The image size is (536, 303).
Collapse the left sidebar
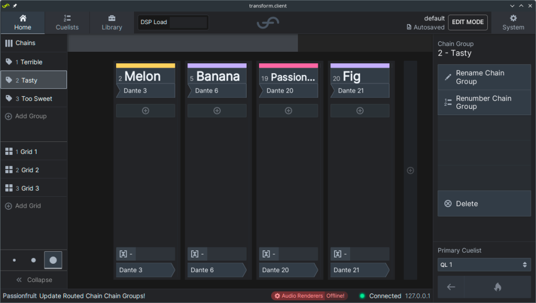tap(34, 280)
